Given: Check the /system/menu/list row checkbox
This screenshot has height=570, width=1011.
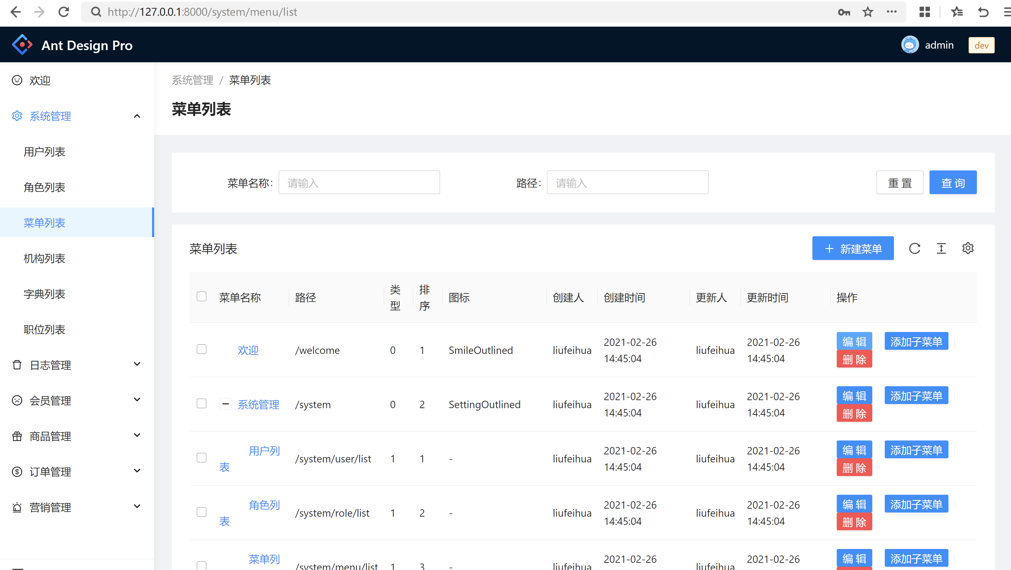Looking at the screenshot, I should (201, 565).
